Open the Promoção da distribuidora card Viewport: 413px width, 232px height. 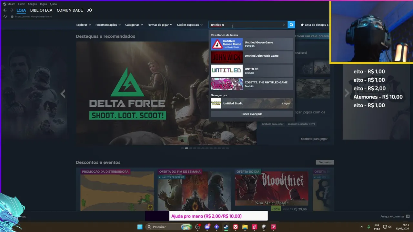click(x=117, y=190)
